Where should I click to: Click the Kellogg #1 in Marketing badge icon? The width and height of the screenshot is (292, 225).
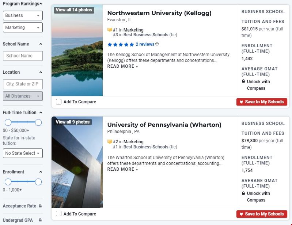pyautogui.click(x=110, y=30)
